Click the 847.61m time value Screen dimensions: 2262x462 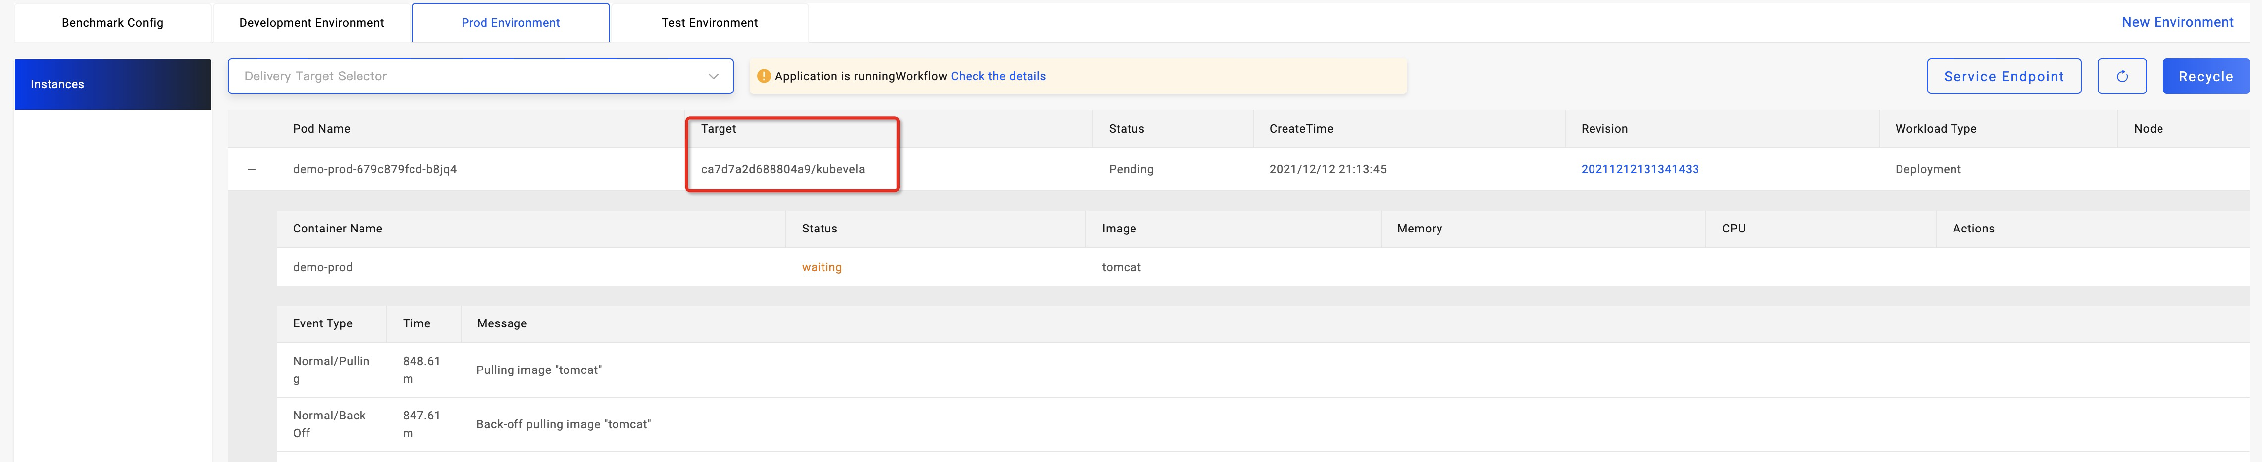421,424
